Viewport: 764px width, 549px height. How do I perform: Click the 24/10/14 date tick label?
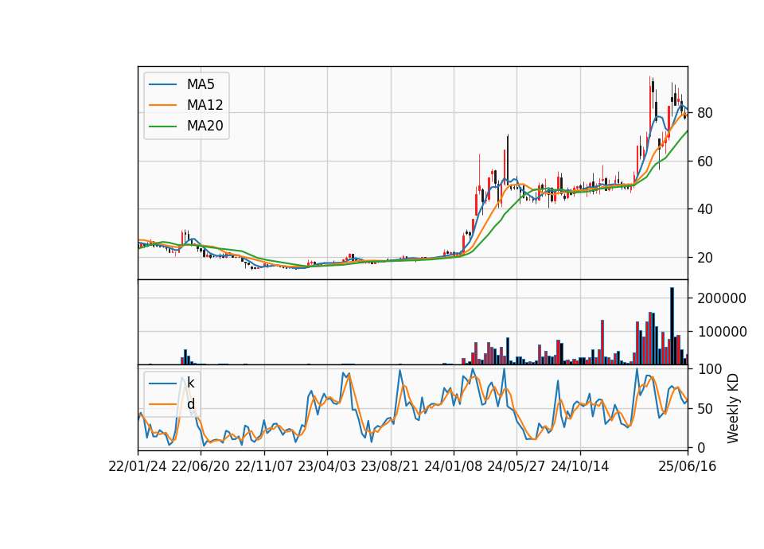click(x=580, y=466)
